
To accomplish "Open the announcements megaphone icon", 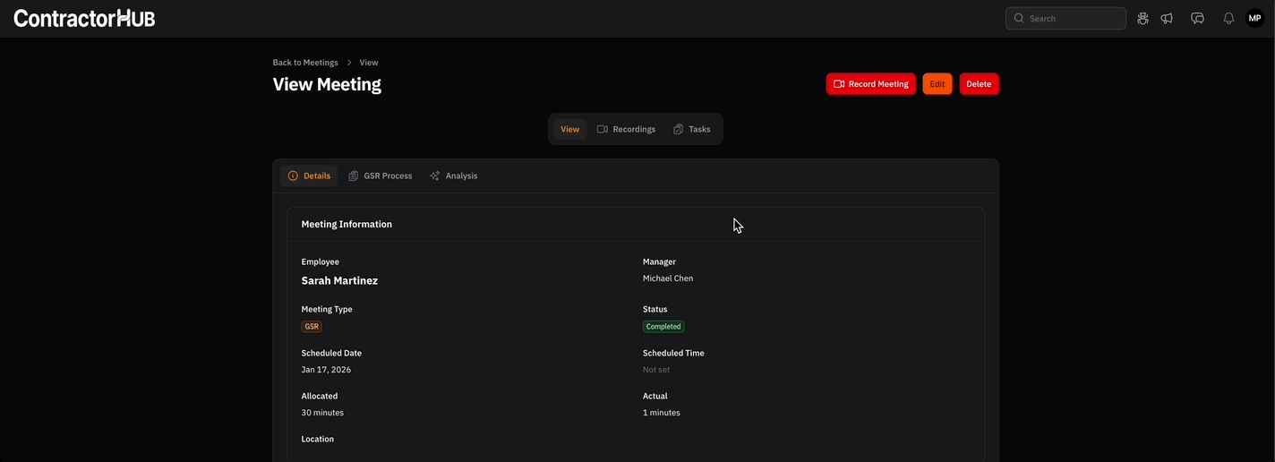I will click(1167, 18).
